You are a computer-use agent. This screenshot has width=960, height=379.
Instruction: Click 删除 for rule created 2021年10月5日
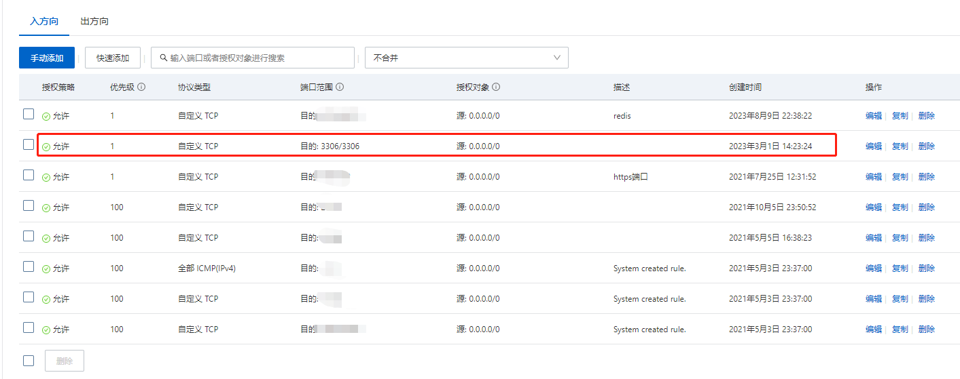point(926,207)
